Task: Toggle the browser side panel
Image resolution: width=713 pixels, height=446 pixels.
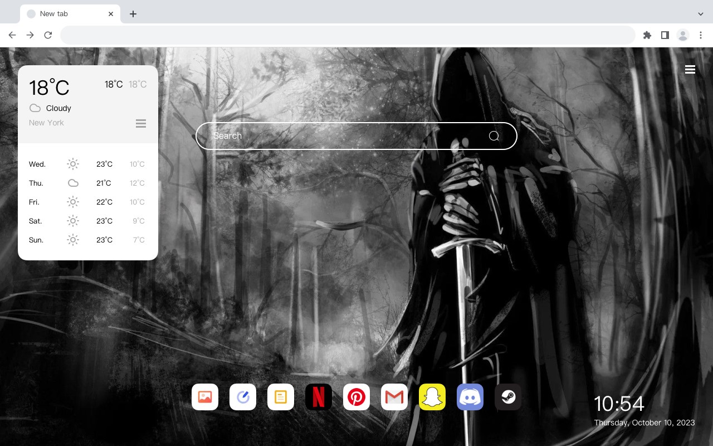Action: click(x=665, y=35)
